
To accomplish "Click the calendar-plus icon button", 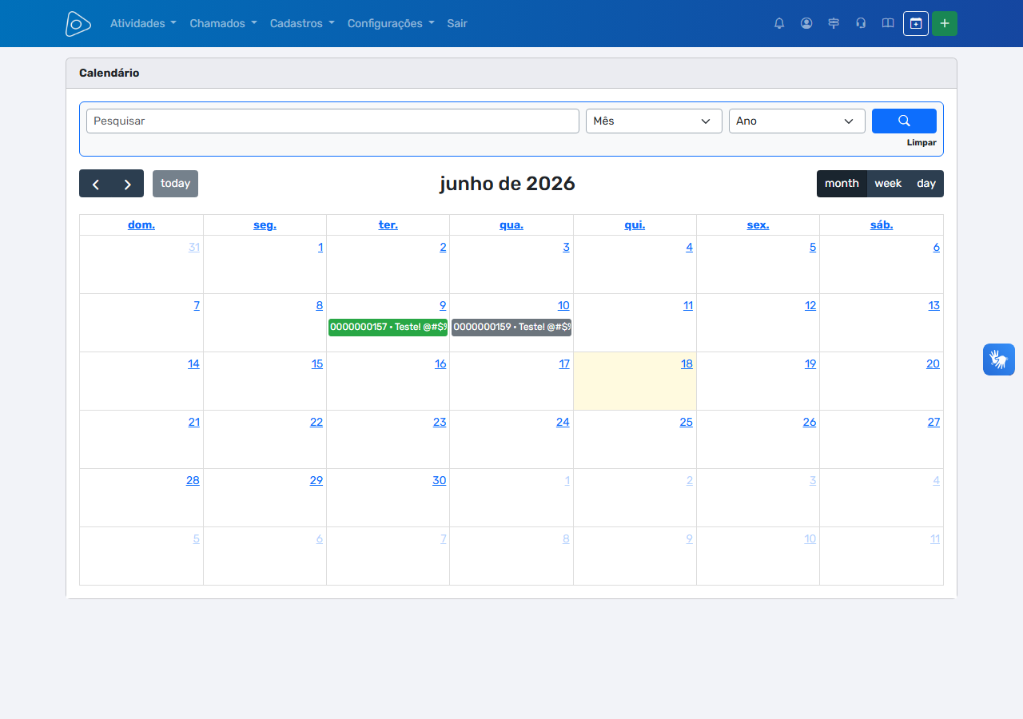I will pos(916,23).
